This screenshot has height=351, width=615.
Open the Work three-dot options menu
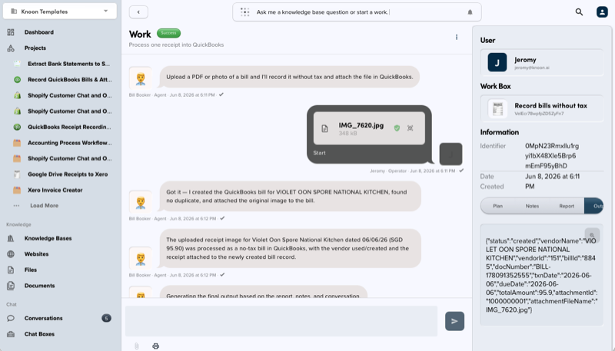pyautogui.click(x=457, y=37)
